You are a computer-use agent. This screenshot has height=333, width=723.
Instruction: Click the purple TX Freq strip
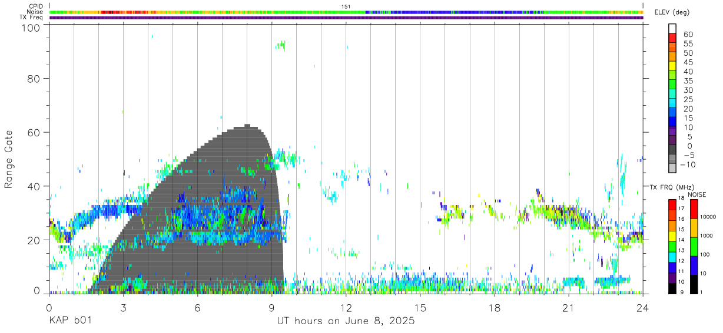click(x=346, y=18)
